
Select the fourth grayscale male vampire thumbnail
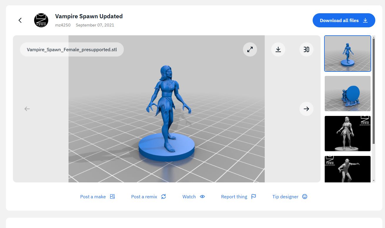click(x=347, y=169)
